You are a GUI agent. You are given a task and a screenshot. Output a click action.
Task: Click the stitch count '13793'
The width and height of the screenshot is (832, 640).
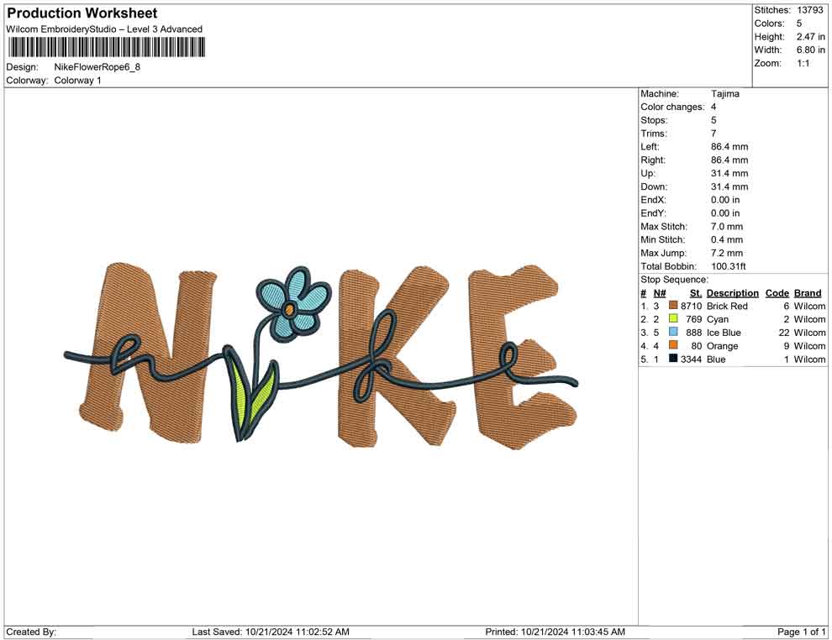point(809,10)
